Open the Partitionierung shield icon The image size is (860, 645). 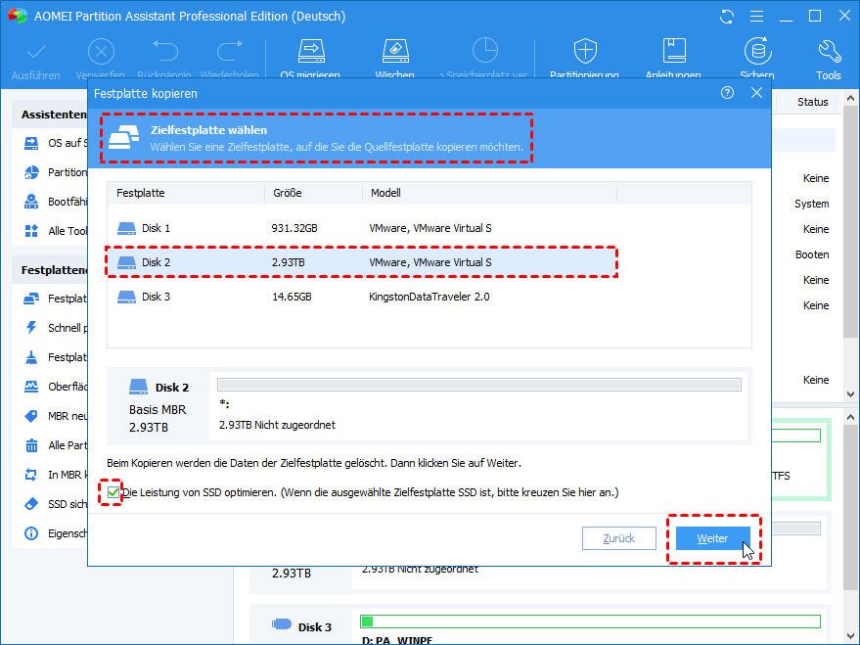(585, 52)
